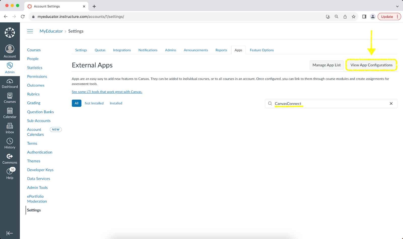The image size is (403, 239).
Task: Open Courses from the global navigation
Action: (x=10, y=98)
